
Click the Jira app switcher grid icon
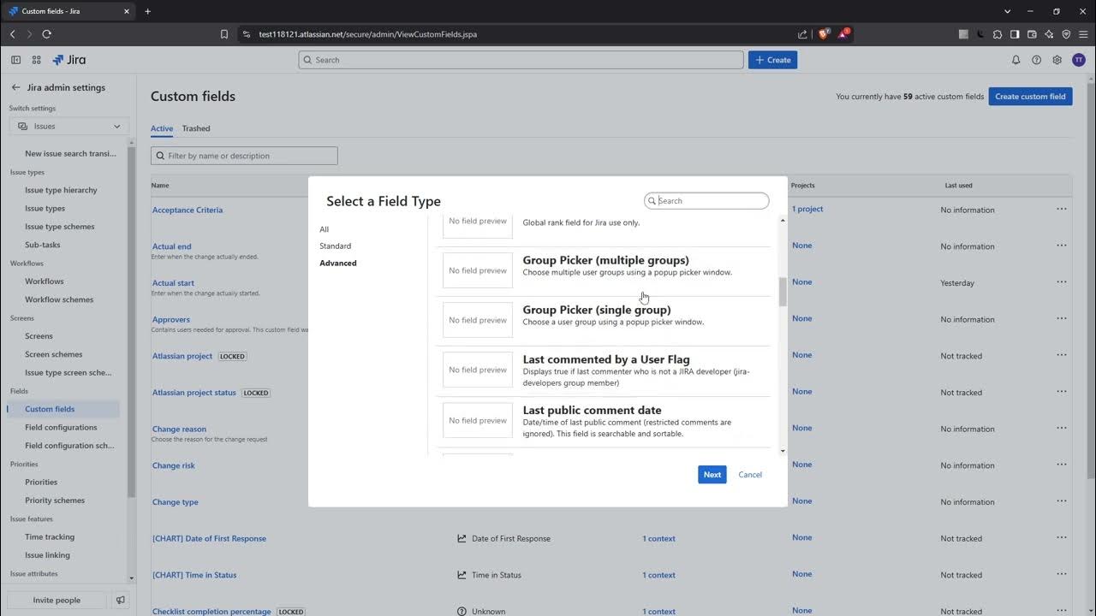pyautogui.click(x=36, y=60)
